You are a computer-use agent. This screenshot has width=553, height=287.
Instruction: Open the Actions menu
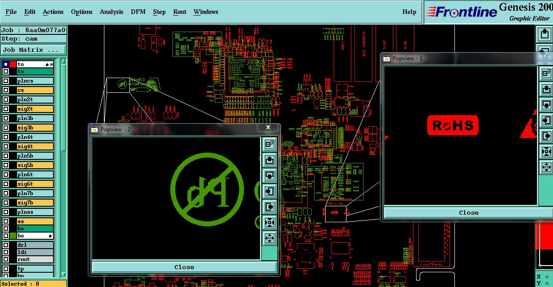[53, 12]
